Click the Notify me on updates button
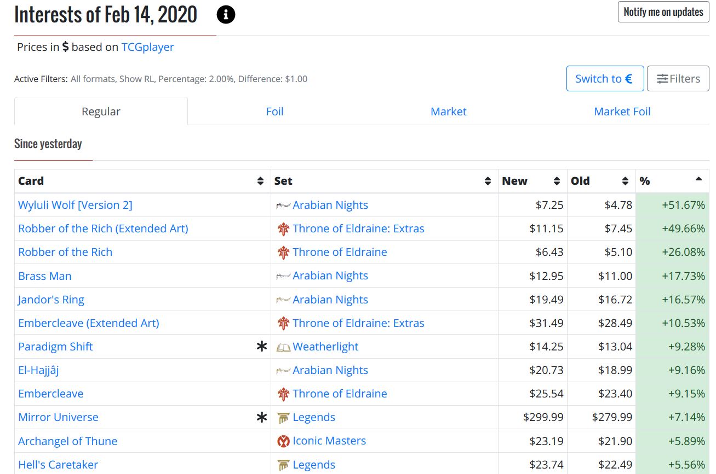 [x=663, y=12]
